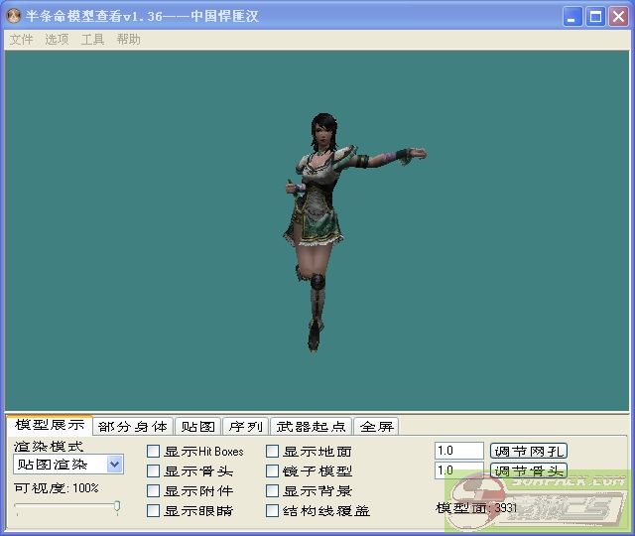
Task: Expand the 渲染模式 dropdown
Action: tap(114, 464)
